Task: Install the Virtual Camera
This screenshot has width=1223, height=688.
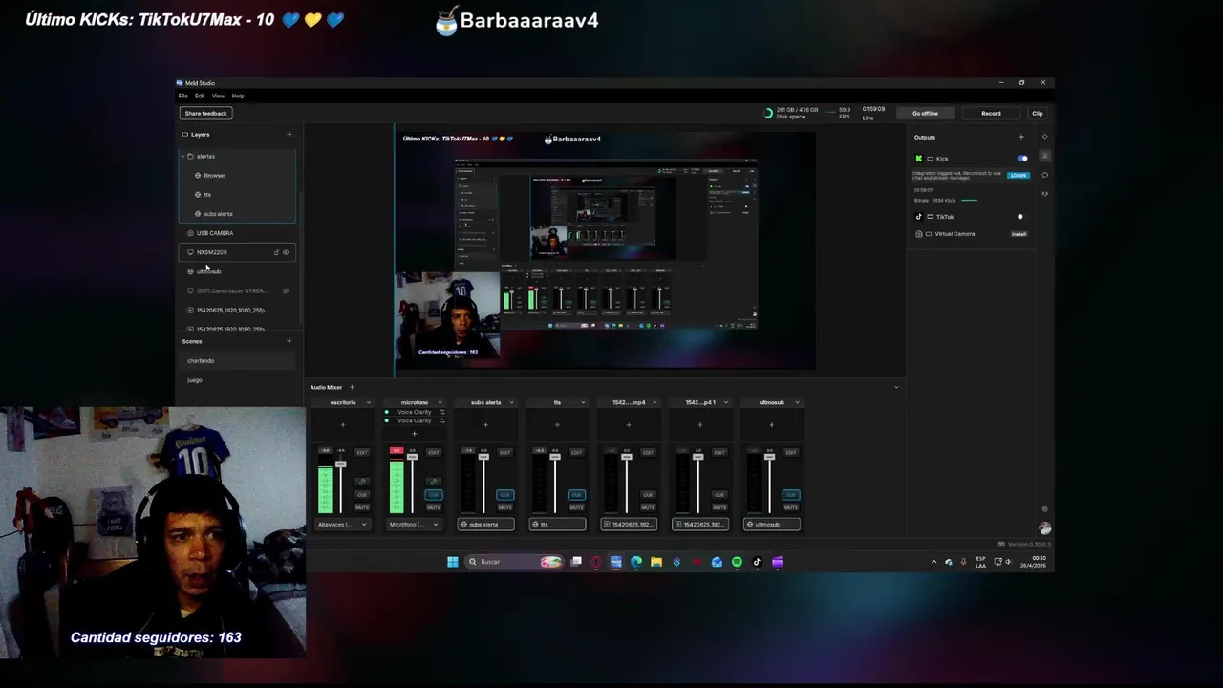Action: point(1019,234)
